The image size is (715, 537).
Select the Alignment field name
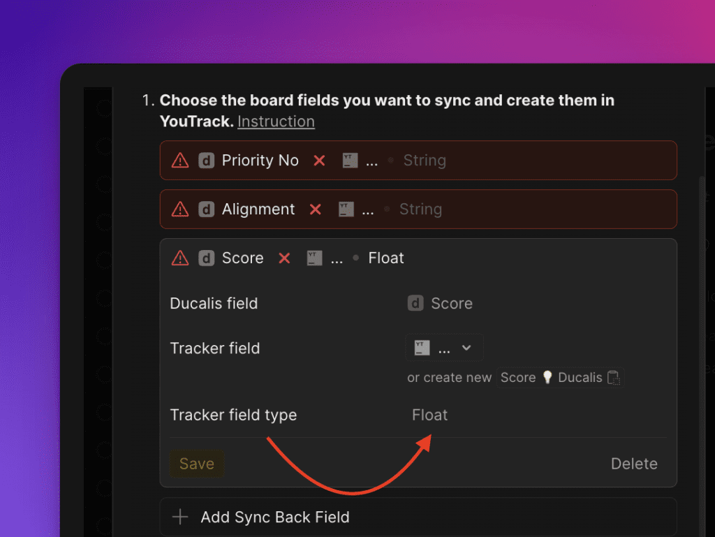tap(258, 209)
